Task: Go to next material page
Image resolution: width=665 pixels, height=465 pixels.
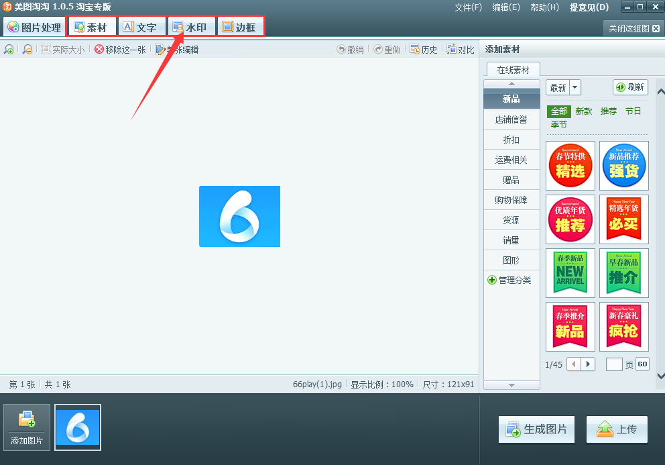Action: point(588,364)
